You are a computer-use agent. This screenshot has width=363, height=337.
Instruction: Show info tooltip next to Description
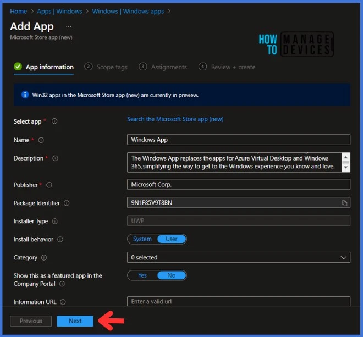point(55,158)
